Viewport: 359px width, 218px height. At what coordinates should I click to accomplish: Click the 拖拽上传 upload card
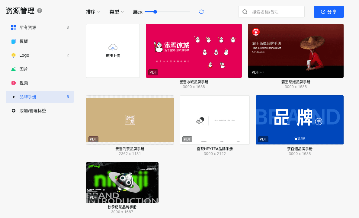tap(113, 51)
